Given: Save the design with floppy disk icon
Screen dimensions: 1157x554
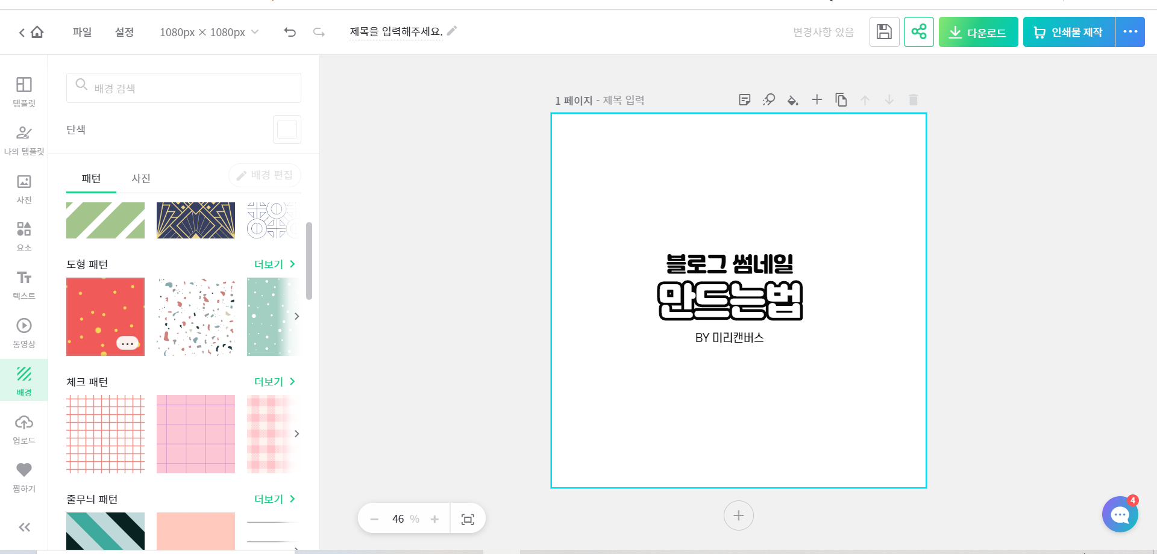Looking at the screenshot, I should [x=884, y=32].
